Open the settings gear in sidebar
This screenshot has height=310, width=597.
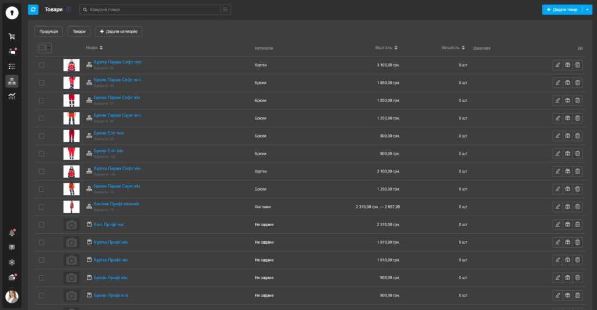(12, 262)
